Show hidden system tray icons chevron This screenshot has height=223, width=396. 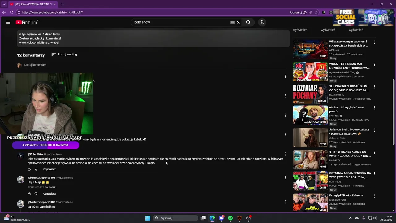tap(350, 218)
